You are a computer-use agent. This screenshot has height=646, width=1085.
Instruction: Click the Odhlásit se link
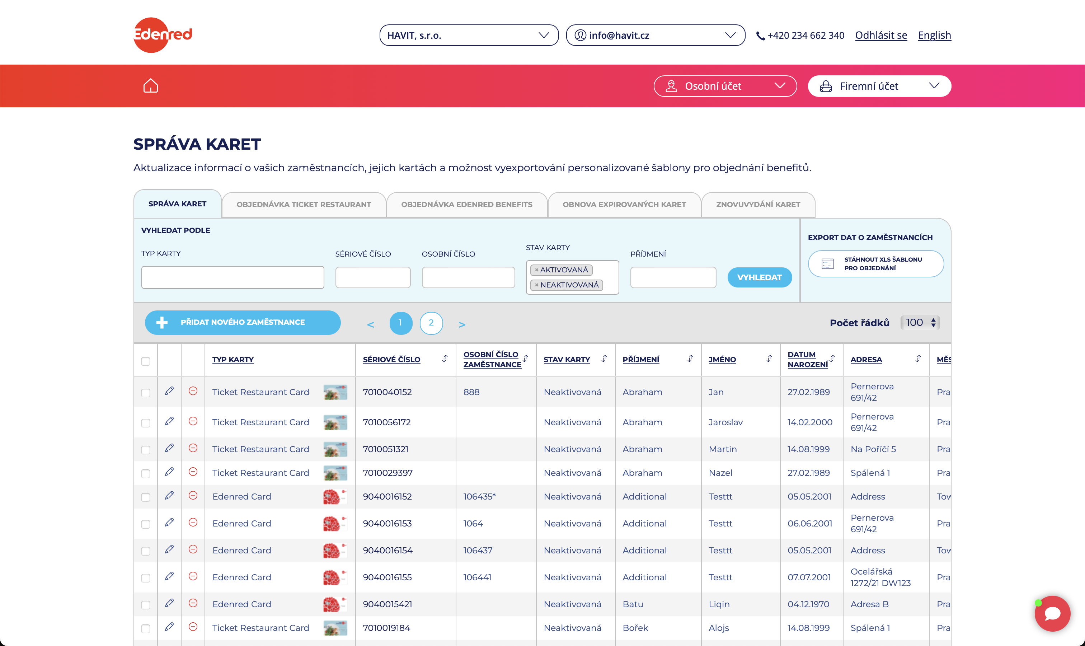coord(881,35)
